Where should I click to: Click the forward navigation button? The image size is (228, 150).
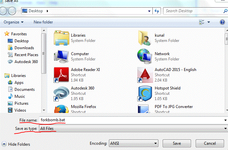coord(12,11)
